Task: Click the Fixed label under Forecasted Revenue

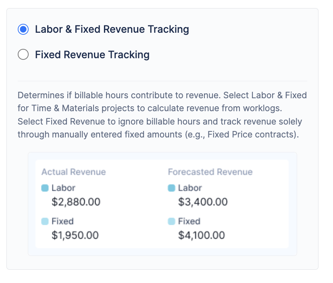Action: (x=189, y=221)
